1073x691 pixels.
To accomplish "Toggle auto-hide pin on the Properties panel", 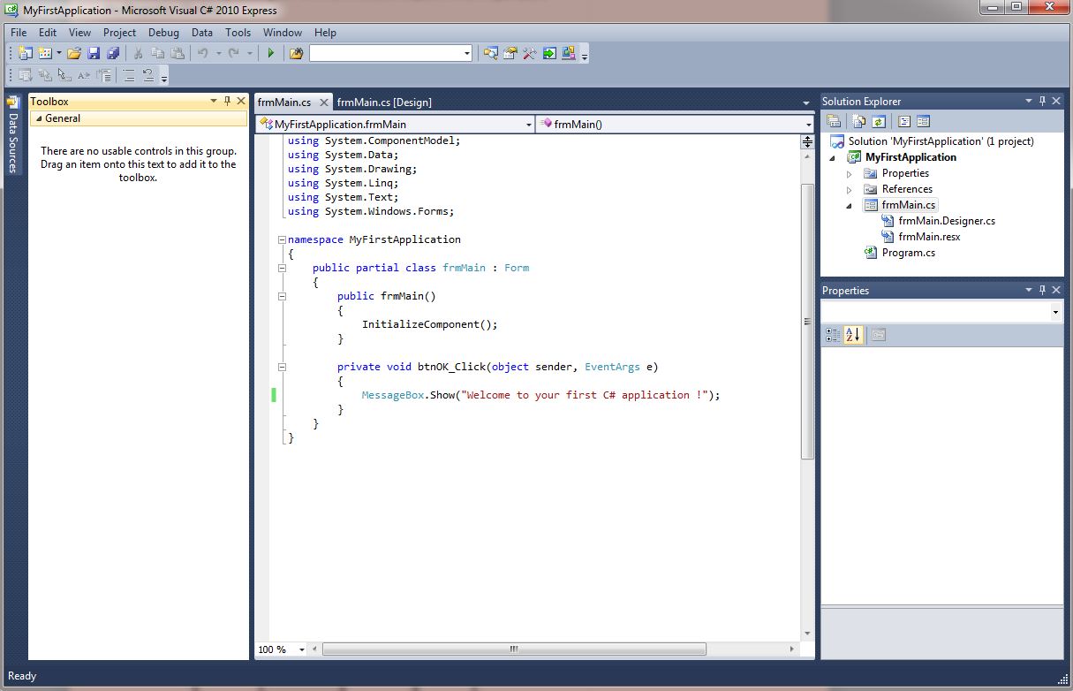I will [x=1040, y=289].
